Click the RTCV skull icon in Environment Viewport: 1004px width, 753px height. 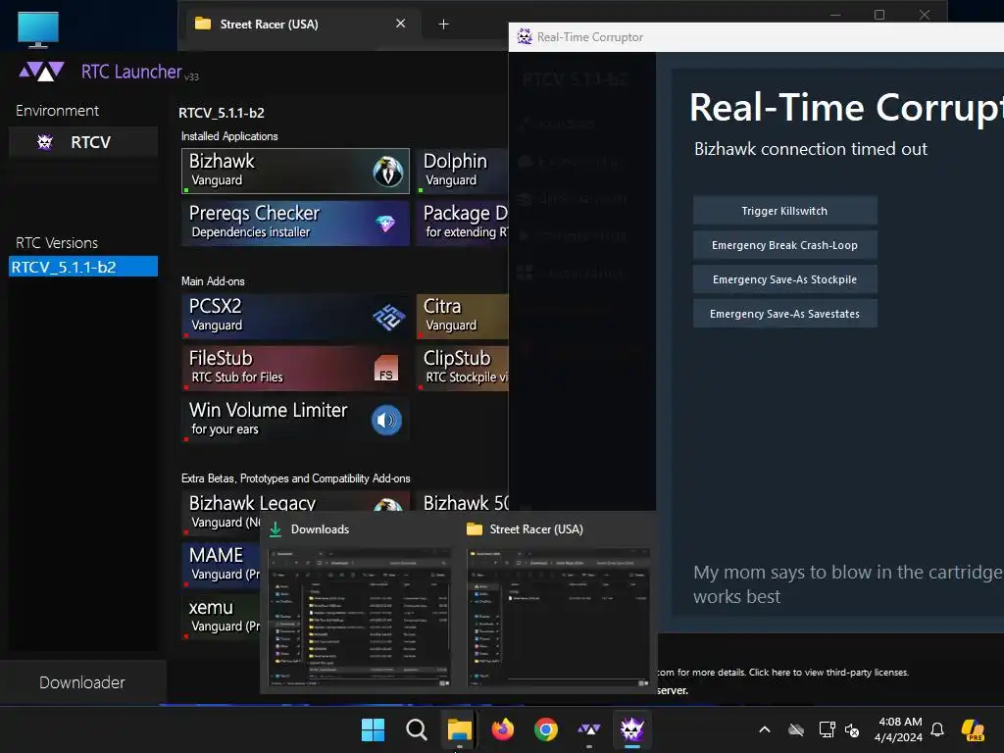(x=45, y=142)
